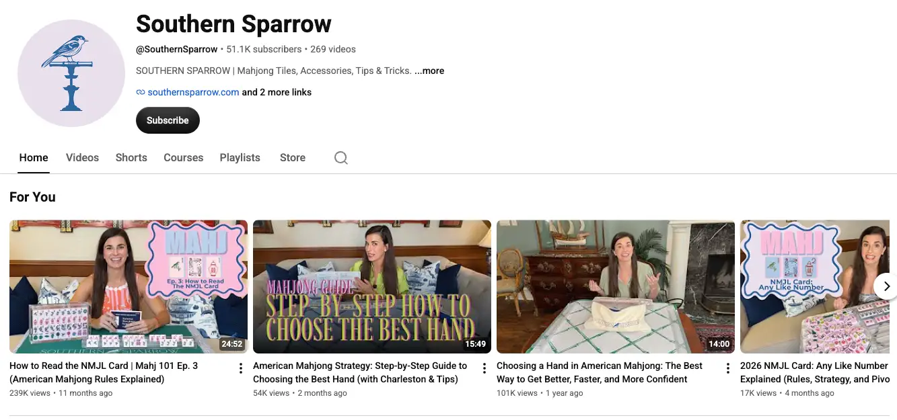Click the Southern Sparrow channel avatar
This screenshot has width=897, height=420.
pyautogui.click(x=71, y=73)
